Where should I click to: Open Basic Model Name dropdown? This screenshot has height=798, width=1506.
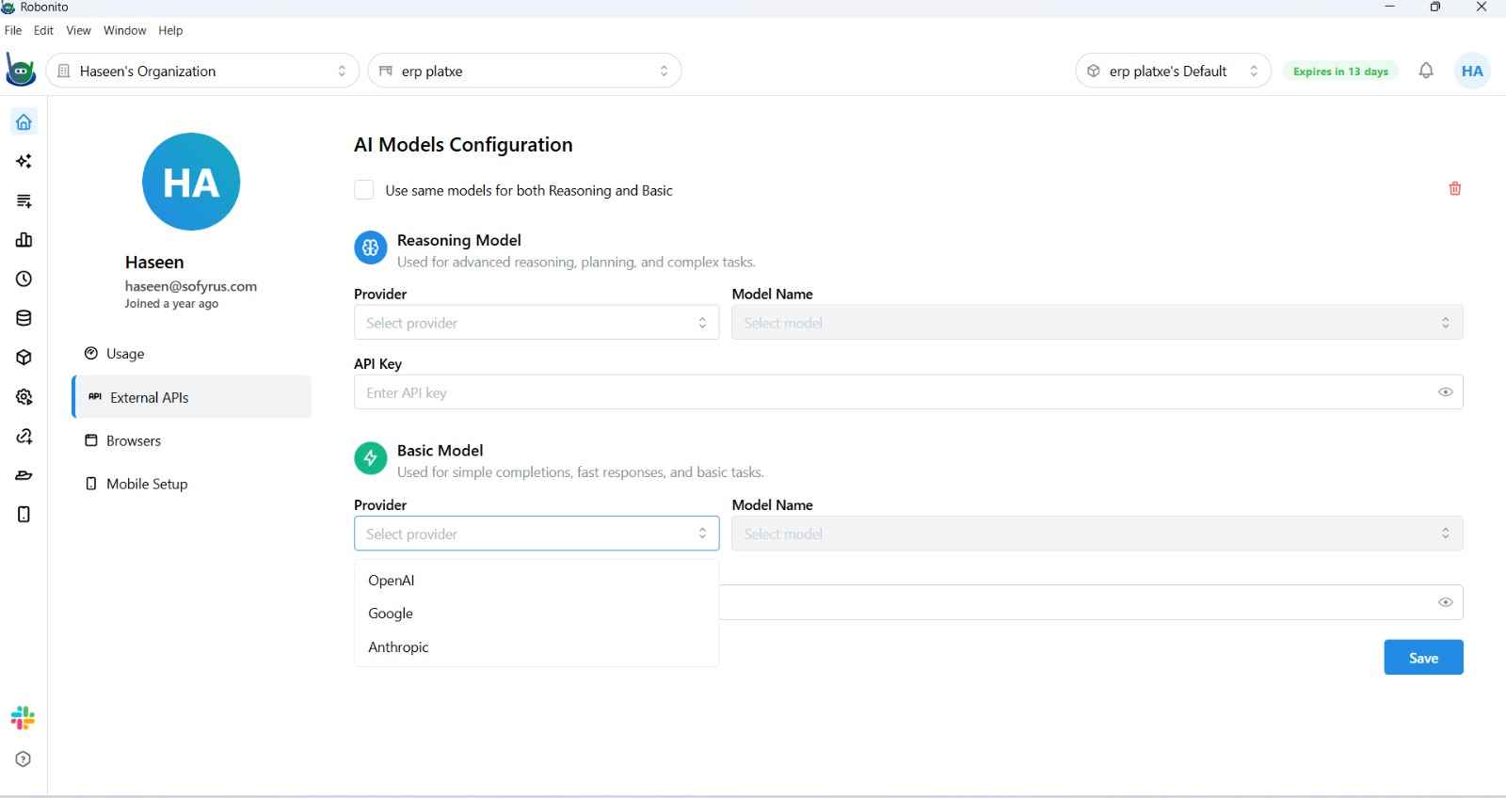pos(1097,534)
